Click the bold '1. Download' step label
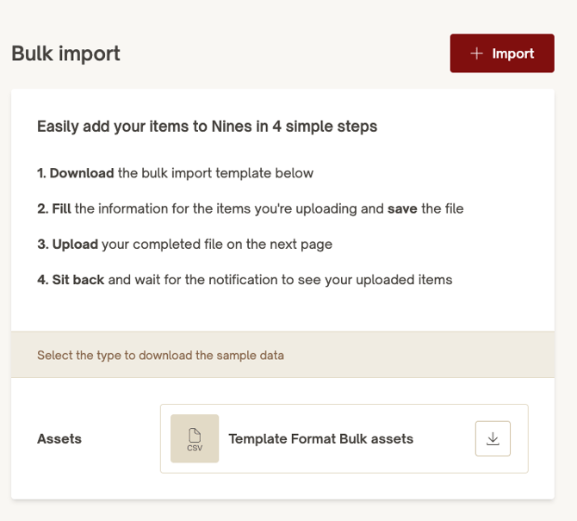This screenshot has height=521, width=577. (x=76, y=173)
